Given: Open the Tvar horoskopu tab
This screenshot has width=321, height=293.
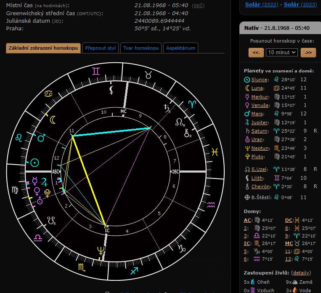Looking at the screenshot, I should [x=141, y=48].
